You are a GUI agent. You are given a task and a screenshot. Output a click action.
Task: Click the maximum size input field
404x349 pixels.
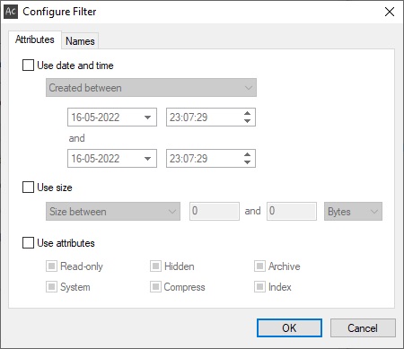tap(292, 211)
